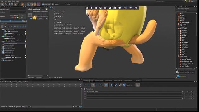Click the globe environment icon in viewport
Image resolution: width=199 pixels, height=112 pixels.
pos(105,8)
